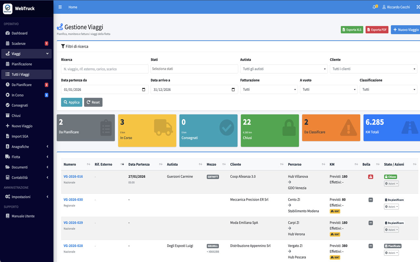The width and height of the screenshot is (420, 262).
Task: Open trip link VG-2026-029
Action: [73, 223]
